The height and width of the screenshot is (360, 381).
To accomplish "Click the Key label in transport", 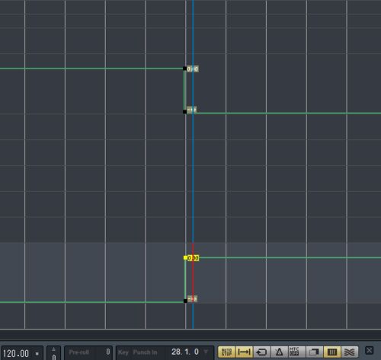I will tap(123, 352).
